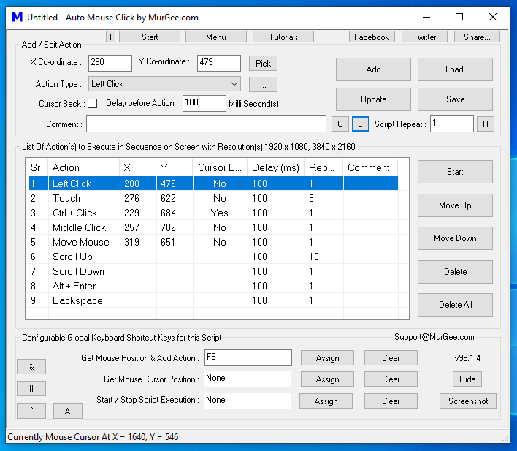Click the Screenshot button
The width and height of the screenshot is (517, 451).
point(467,401)
